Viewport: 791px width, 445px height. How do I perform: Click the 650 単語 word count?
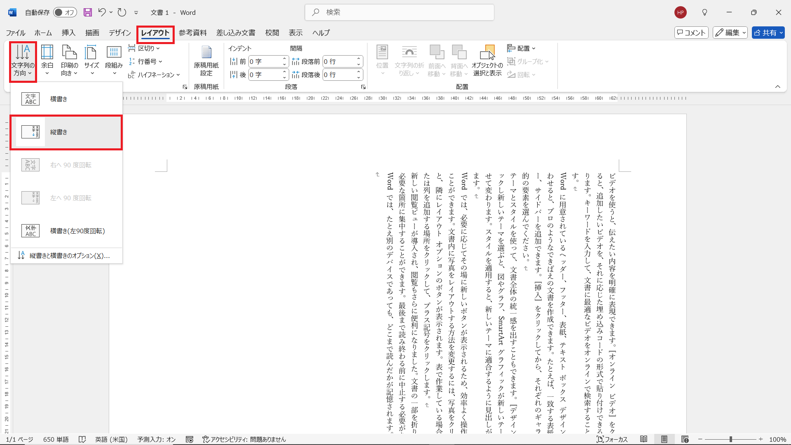pos(56,439)
